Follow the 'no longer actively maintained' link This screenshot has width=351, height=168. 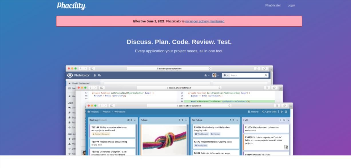pos(205,21)
